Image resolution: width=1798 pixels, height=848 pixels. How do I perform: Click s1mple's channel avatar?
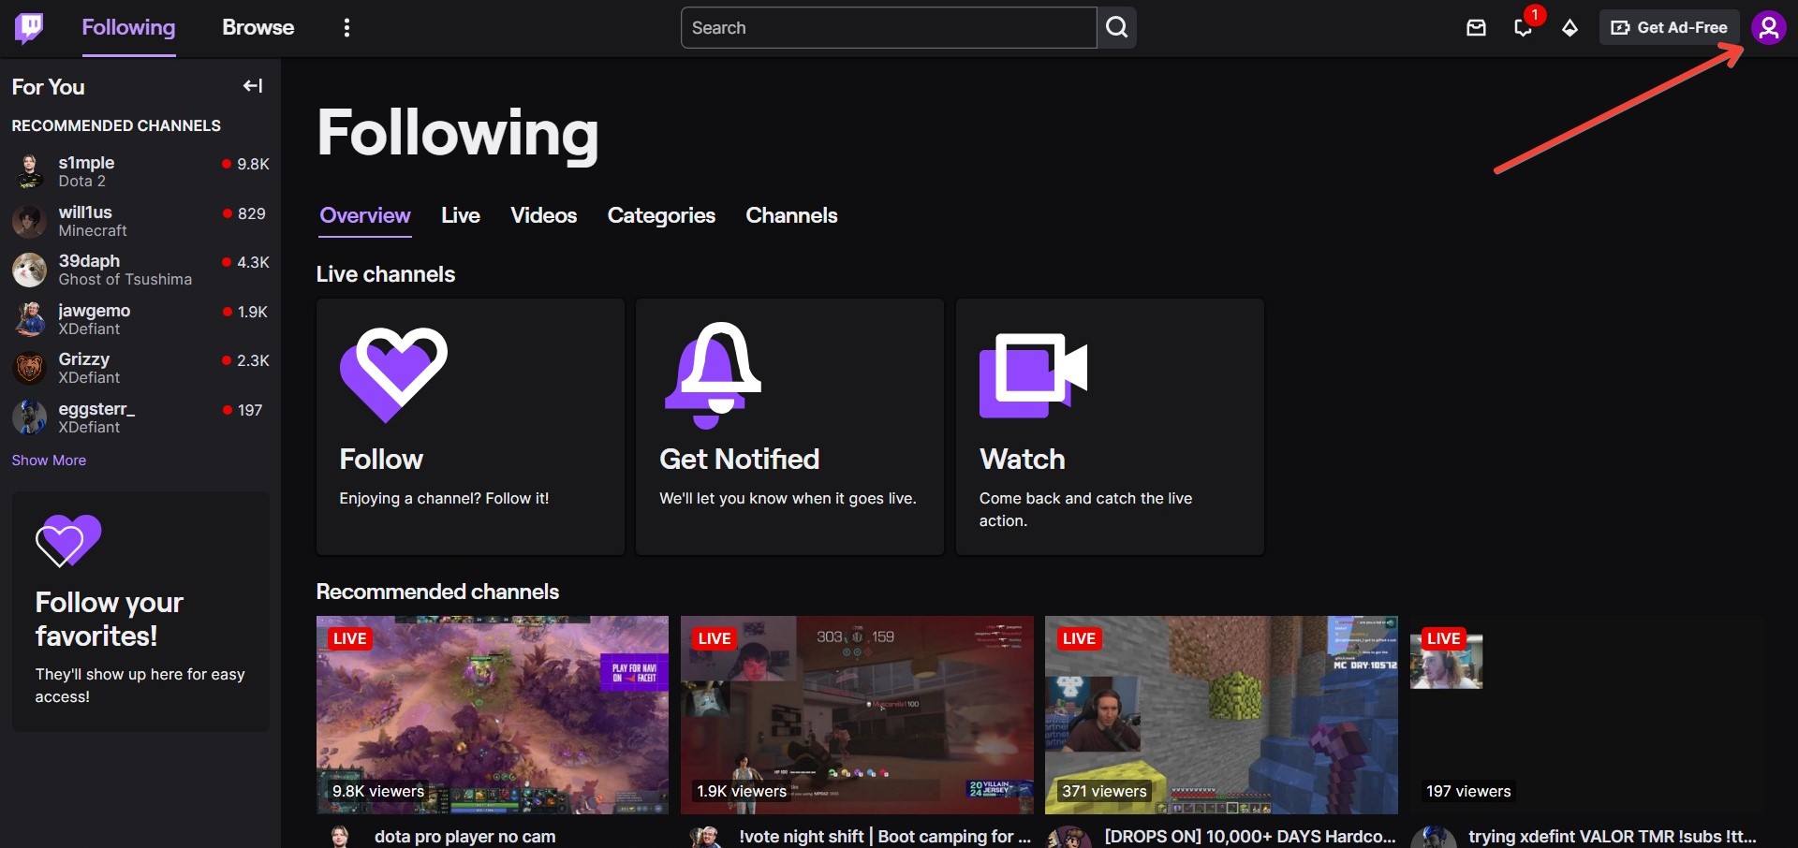(29, 171)
